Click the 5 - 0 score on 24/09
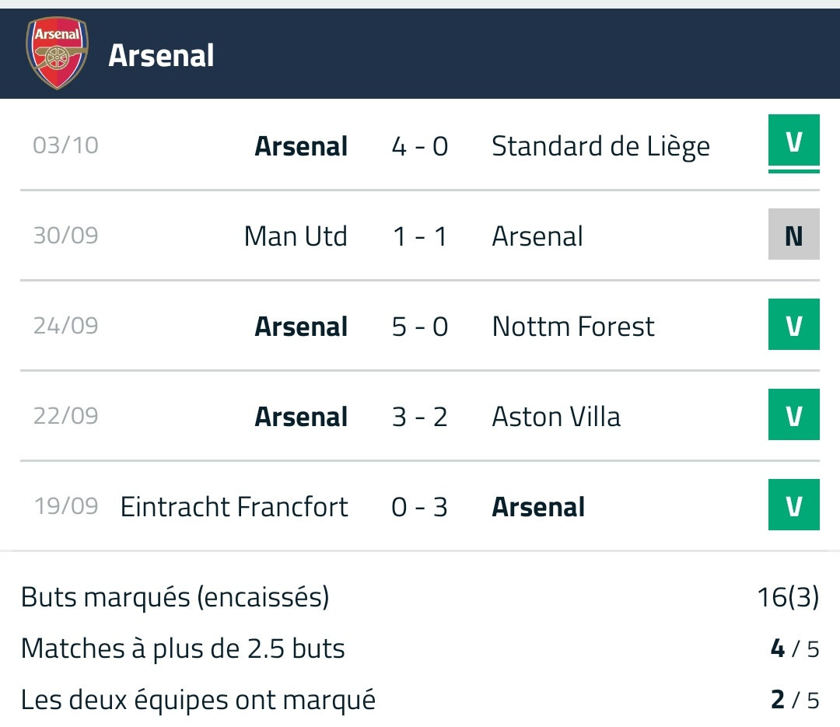The image size is (840, 727). point(420,327)
